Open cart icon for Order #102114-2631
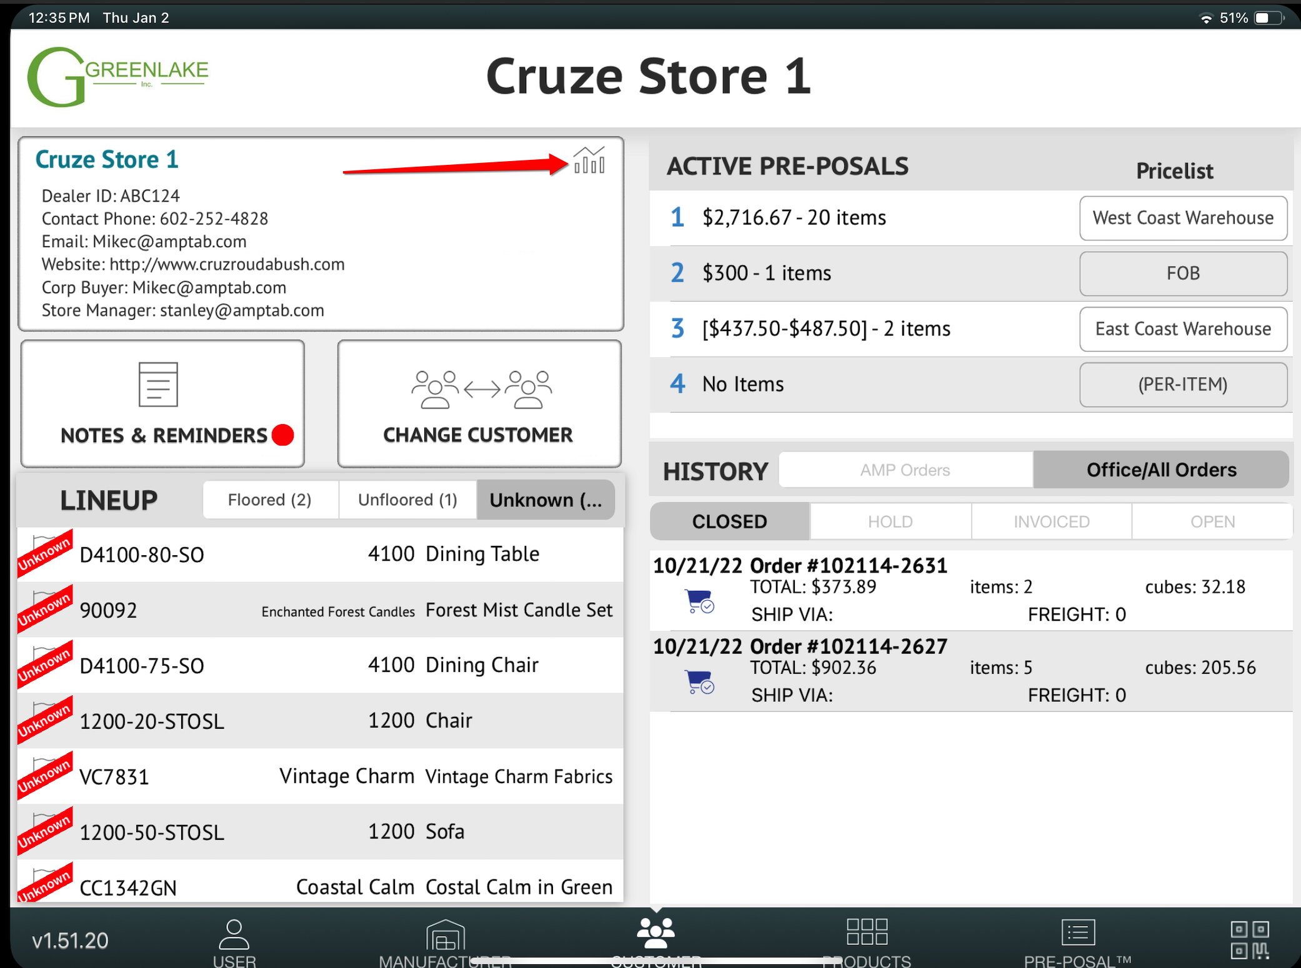This screenshot has width=1301, height=968. pos(699,601)
